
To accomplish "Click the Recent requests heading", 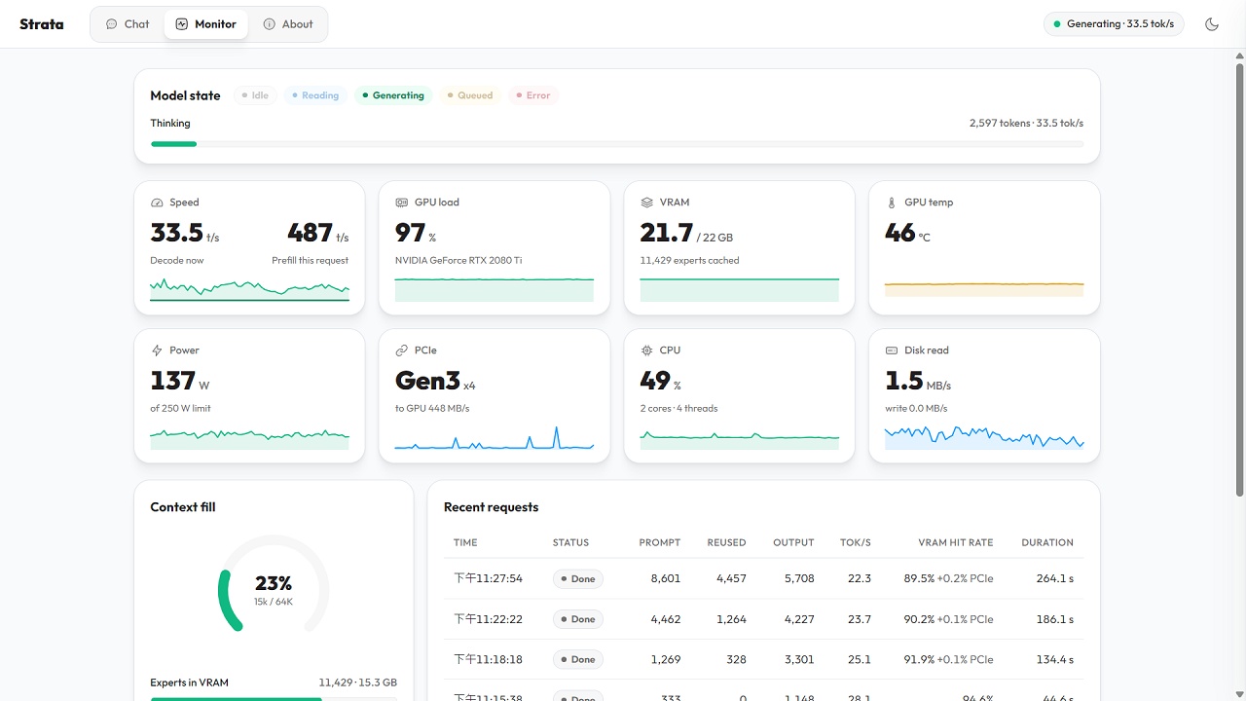I will [491, 507].
